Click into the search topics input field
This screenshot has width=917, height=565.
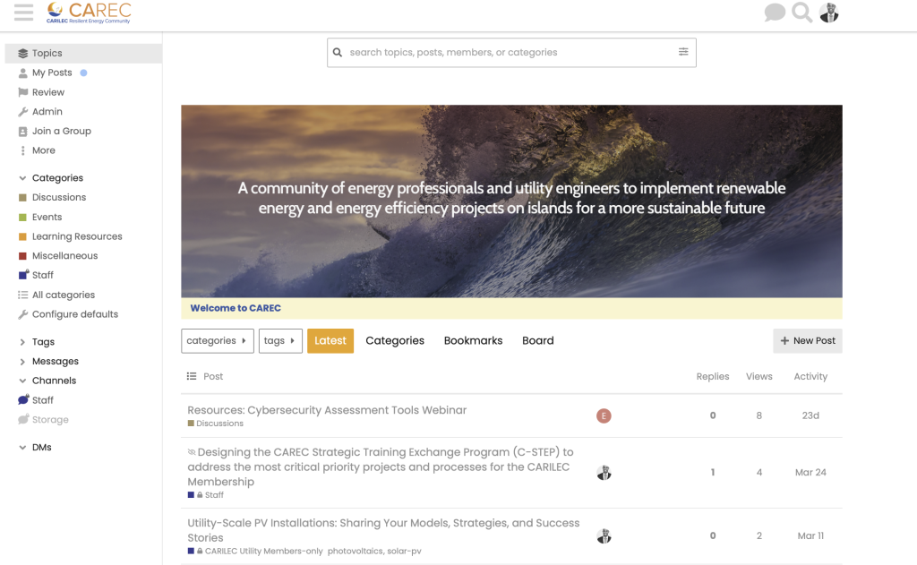pyautogui.click(x=511, y=53)
